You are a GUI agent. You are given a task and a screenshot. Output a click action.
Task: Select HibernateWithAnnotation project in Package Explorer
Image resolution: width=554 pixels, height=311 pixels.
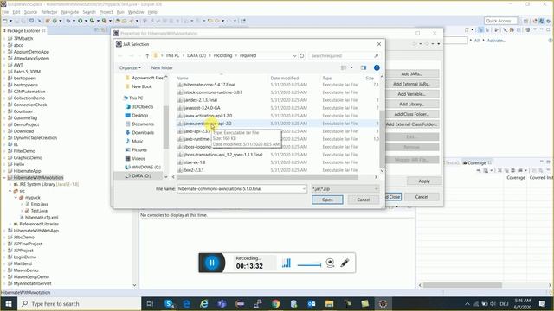tap(38, 177)
